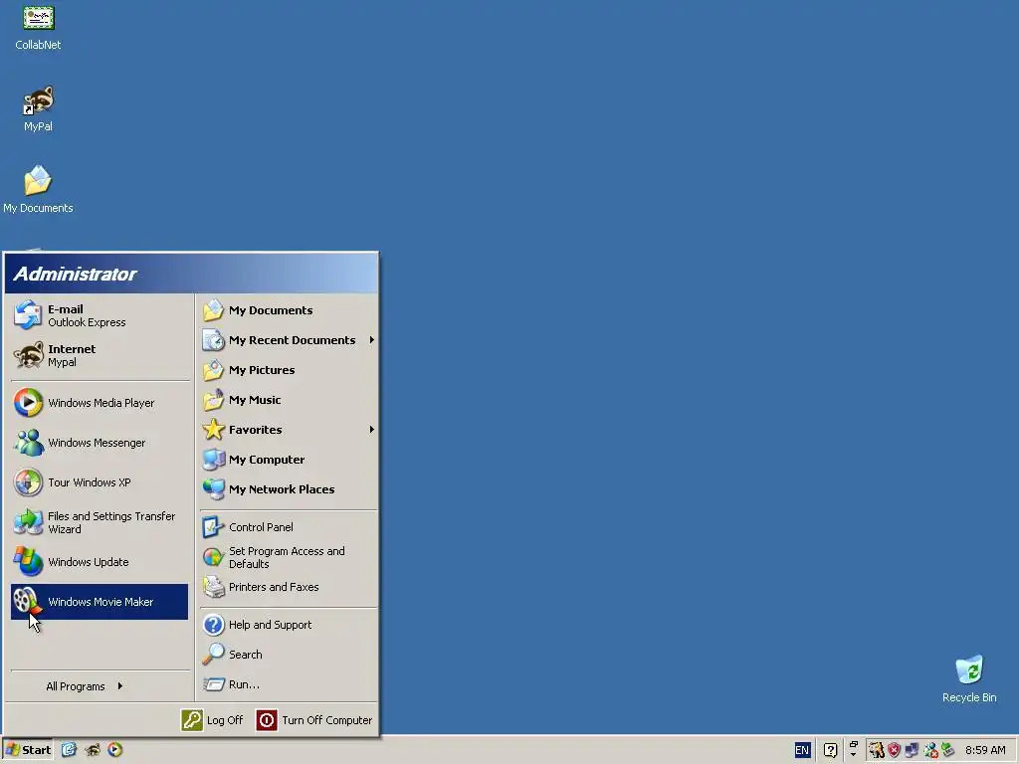Viewport: 1019px width, 764px height.
Task: Select the Recycle Bin desktop icon
Action: click(969, 678)
